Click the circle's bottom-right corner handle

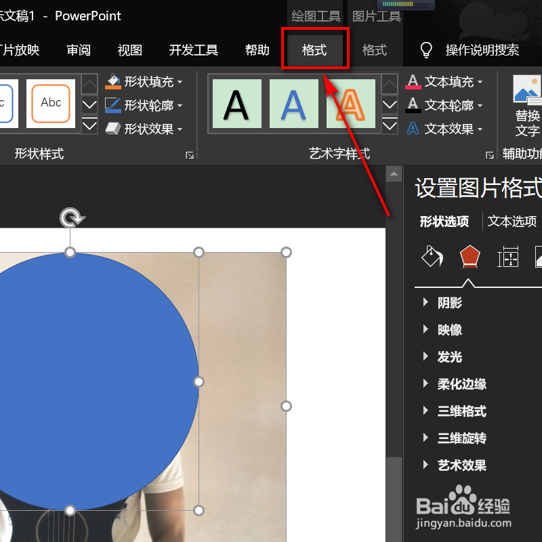pos(199,511)
